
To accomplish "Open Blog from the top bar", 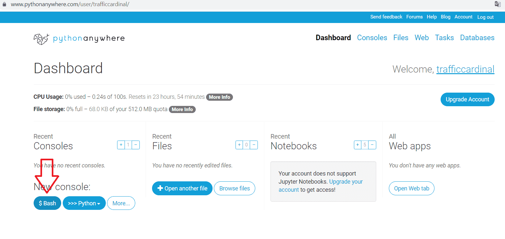I will 445,17.
